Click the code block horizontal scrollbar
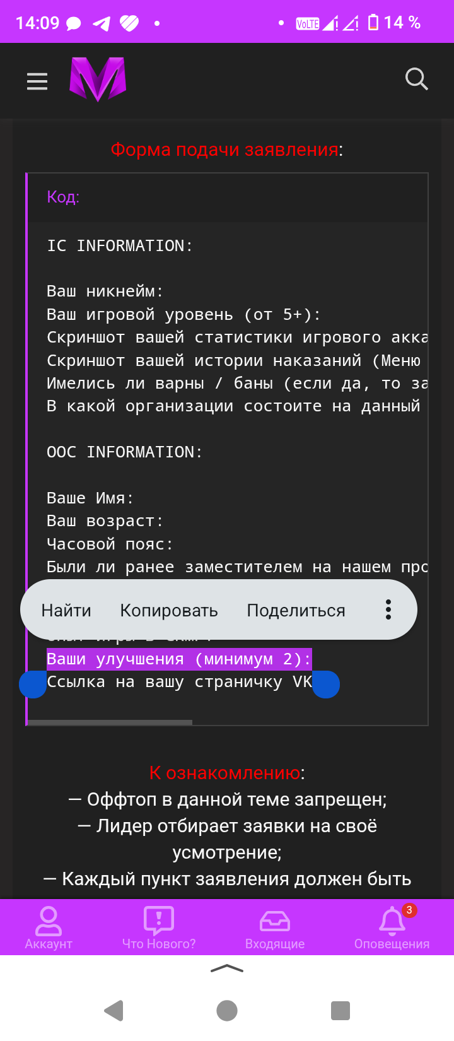 pyautogui.click(x=110, y=722)
